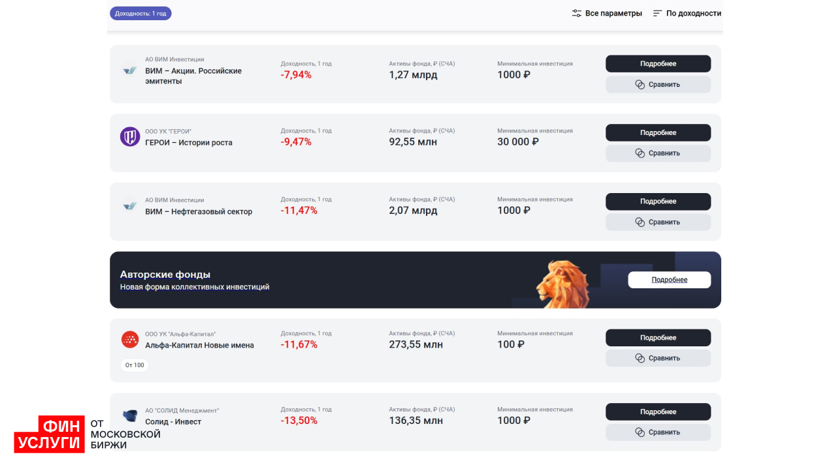Open the 'ВИМ – Нефтегазовый сектор' fund name
831x467 pixels.
coord(199,211)
